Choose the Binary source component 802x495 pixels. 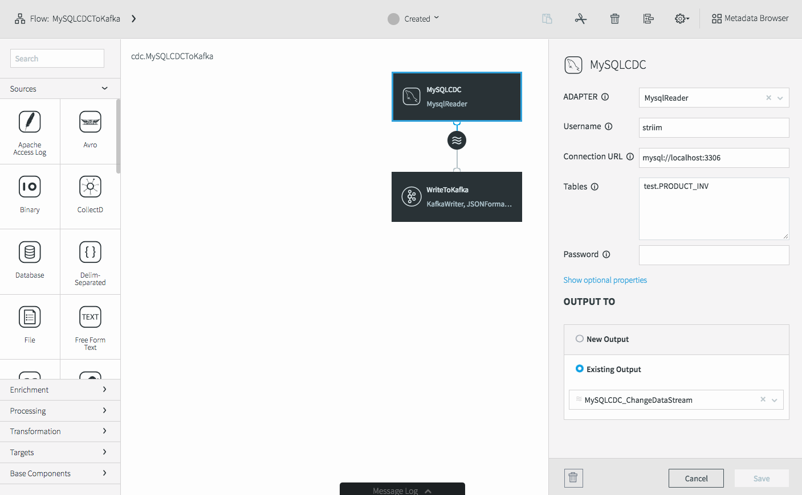(x=30, y=197)
